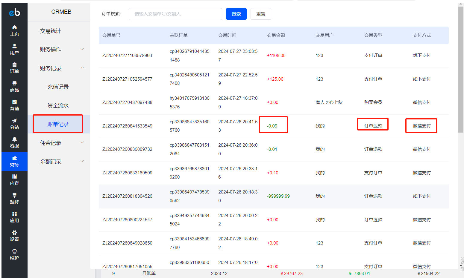Screen dimensions: 464x278
Task: Click transaction number ZJ202407260833169509
Action: click(x=127, y=173)
